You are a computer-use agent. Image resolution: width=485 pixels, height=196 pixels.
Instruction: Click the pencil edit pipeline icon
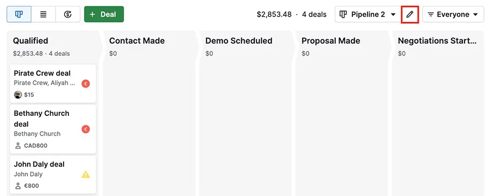coord(410,15)
